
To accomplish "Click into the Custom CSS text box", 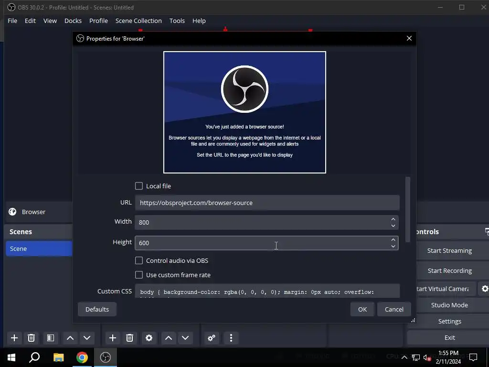I will click(267, 291).
